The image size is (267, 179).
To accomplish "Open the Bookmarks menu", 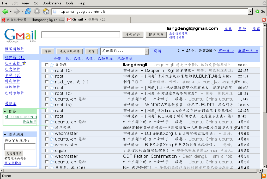I will (52, 3).
